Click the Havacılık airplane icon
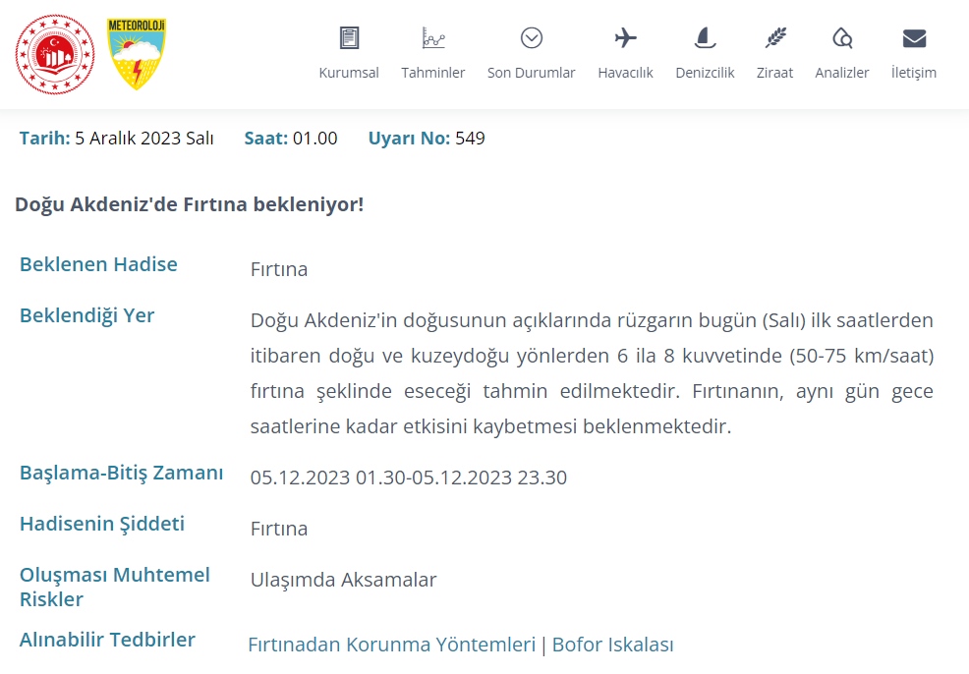 pyautogui.click(x=625, y=38)
